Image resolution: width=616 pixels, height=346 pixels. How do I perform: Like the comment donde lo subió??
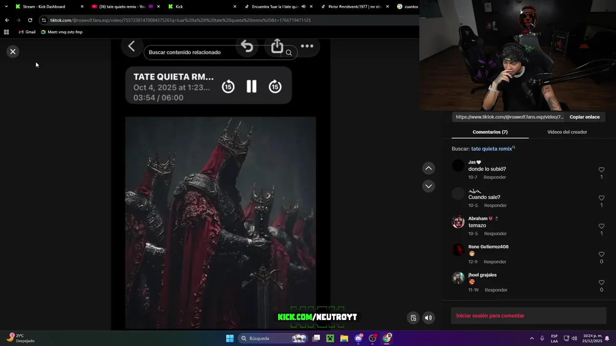602,170
